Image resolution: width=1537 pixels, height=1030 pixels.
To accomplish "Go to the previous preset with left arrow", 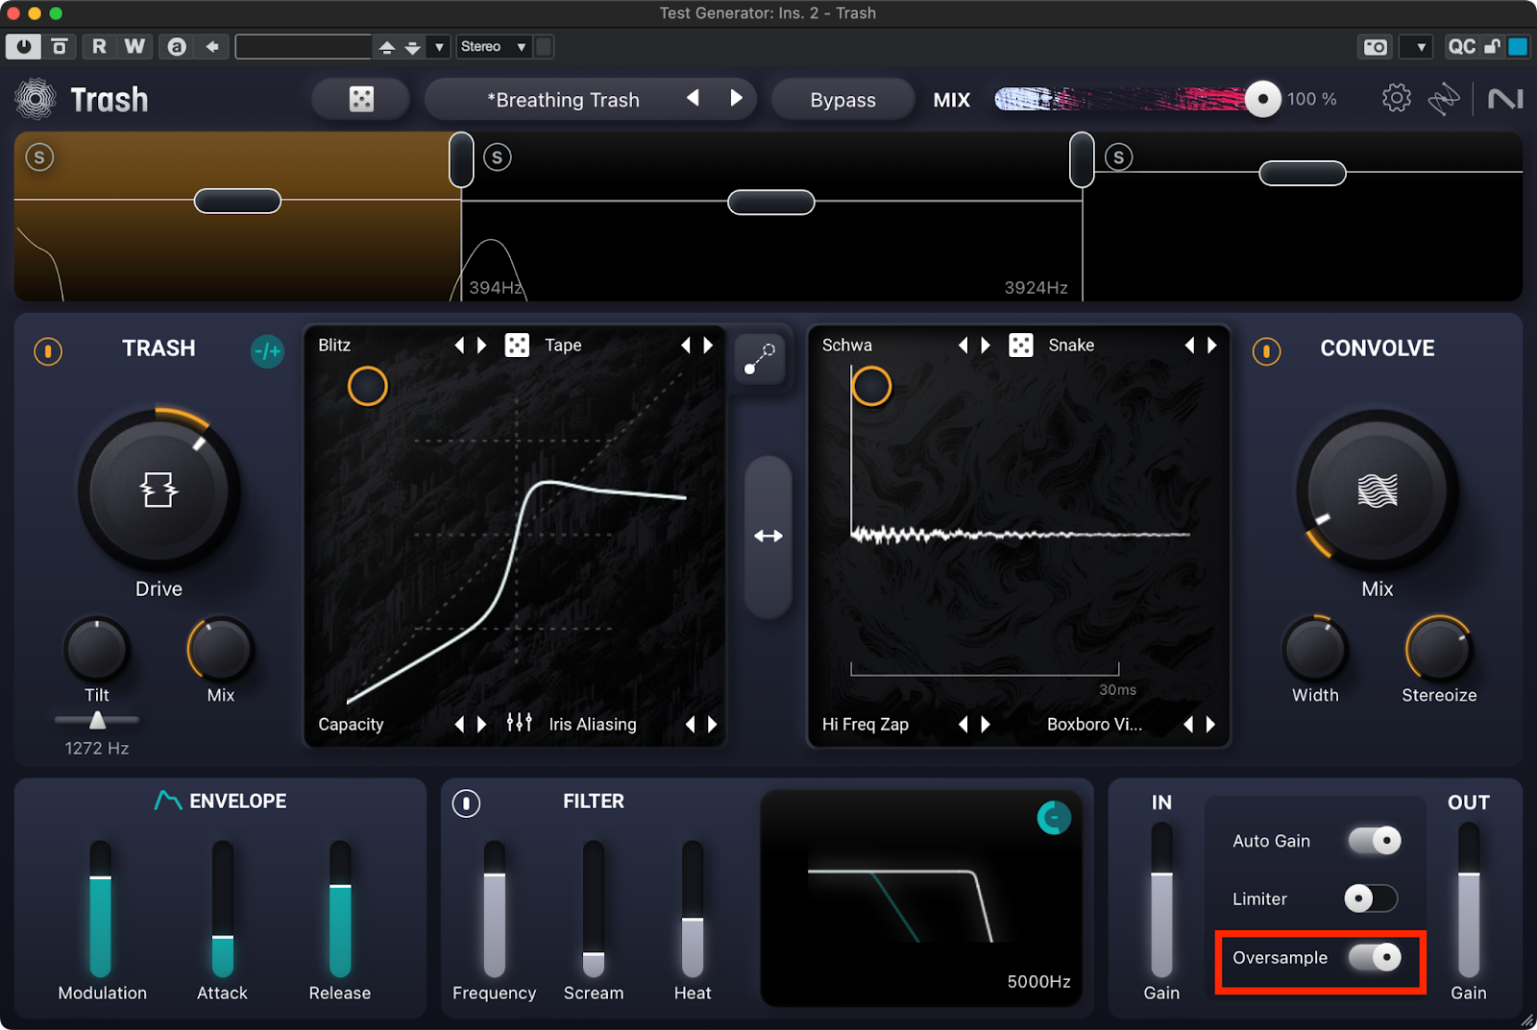I will [x=693, y=98].
